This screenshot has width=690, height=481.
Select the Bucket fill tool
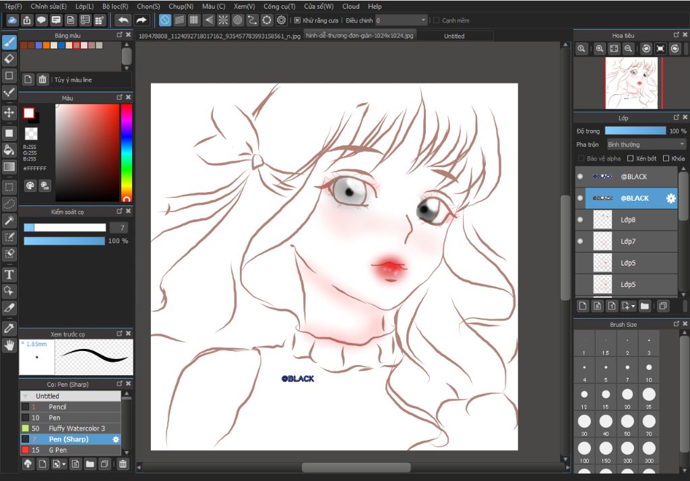coord(9,150)
